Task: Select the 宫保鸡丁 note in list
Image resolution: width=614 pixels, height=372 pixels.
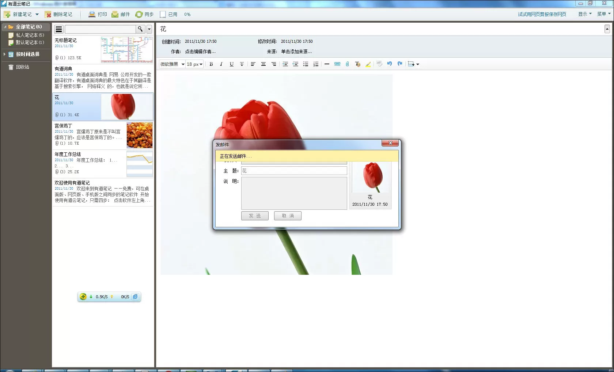Action: (103, 135)
